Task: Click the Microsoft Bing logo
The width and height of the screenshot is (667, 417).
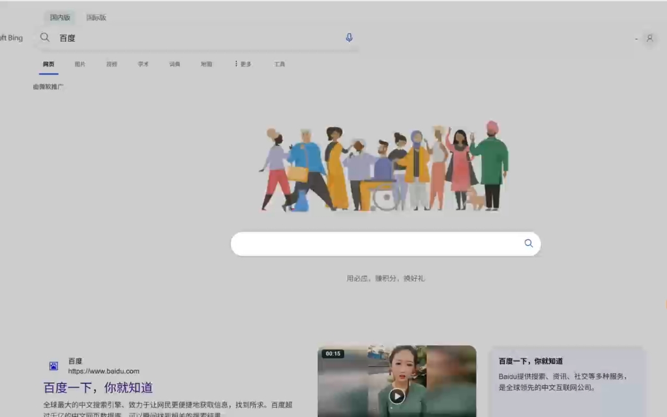Action: pyautogui.click(x=12, y=38)
